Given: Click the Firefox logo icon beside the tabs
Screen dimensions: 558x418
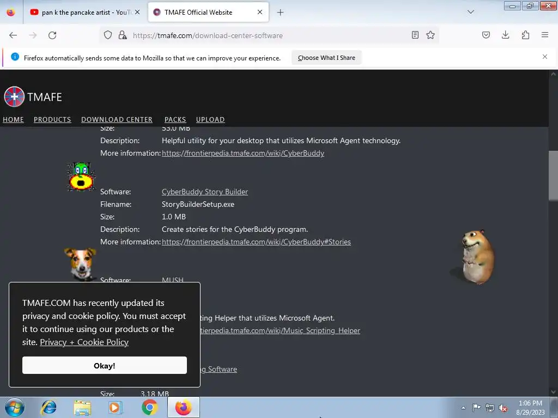Looking at the screenshot, I should click(x=11, y=12).
